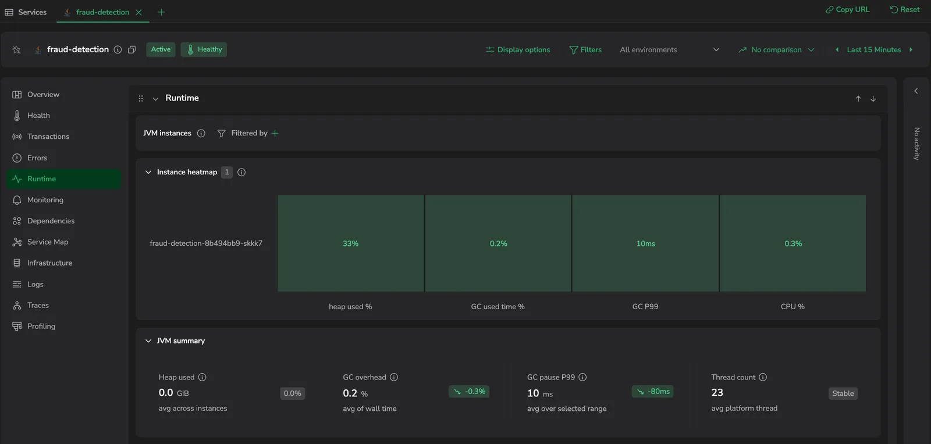Click the heap used % column label

(x=350, y=306)
